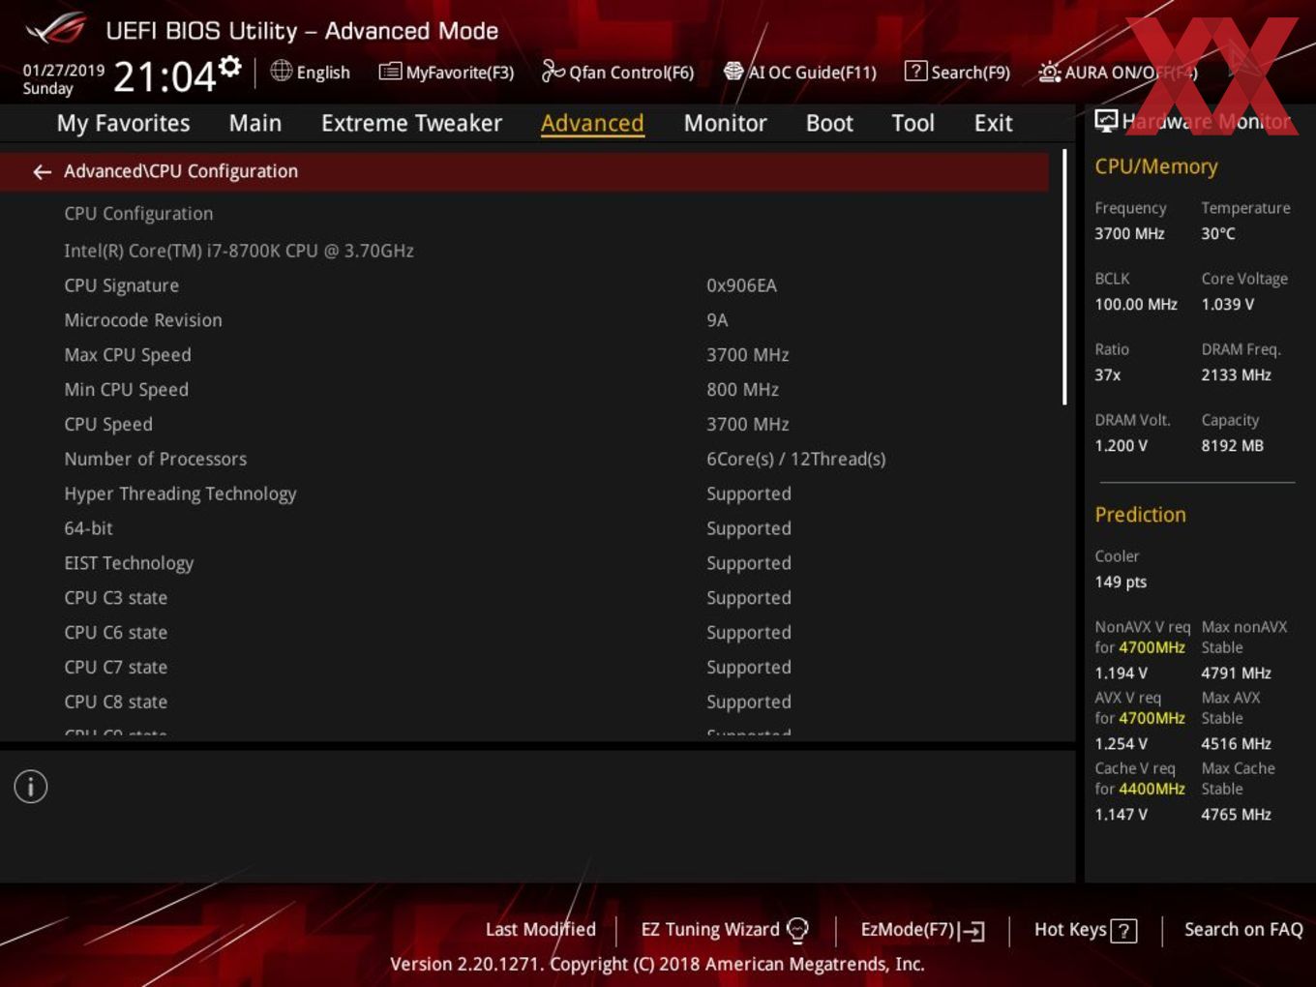This screenshot has height=987, width=1316.
Task: Click the MyFavorite list icon
Action: 390,72
